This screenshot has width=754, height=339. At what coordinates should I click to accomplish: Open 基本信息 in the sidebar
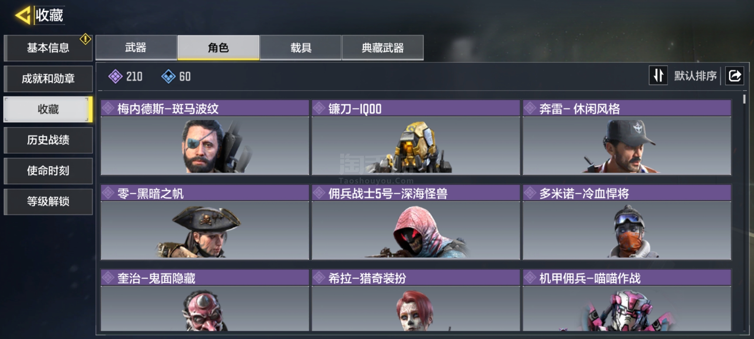[x=48, y=48]
